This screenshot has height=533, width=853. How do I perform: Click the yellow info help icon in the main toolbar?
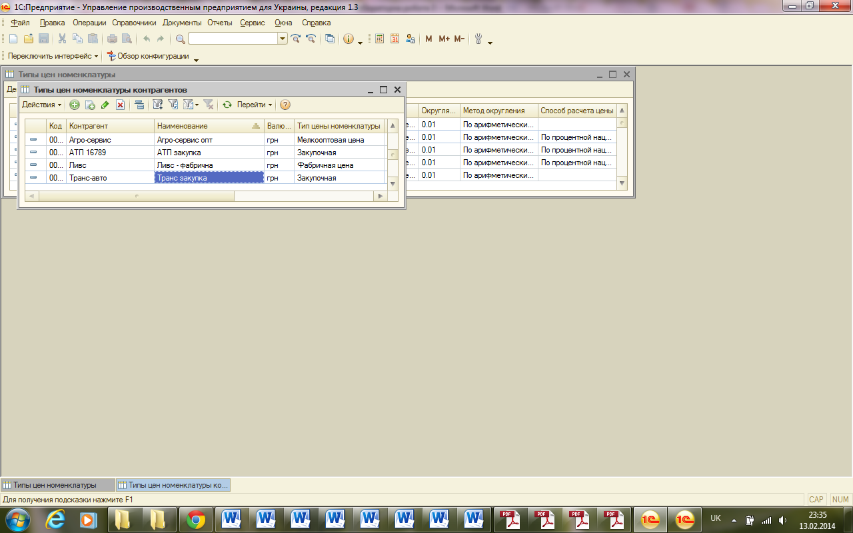[x=349, y=39]
